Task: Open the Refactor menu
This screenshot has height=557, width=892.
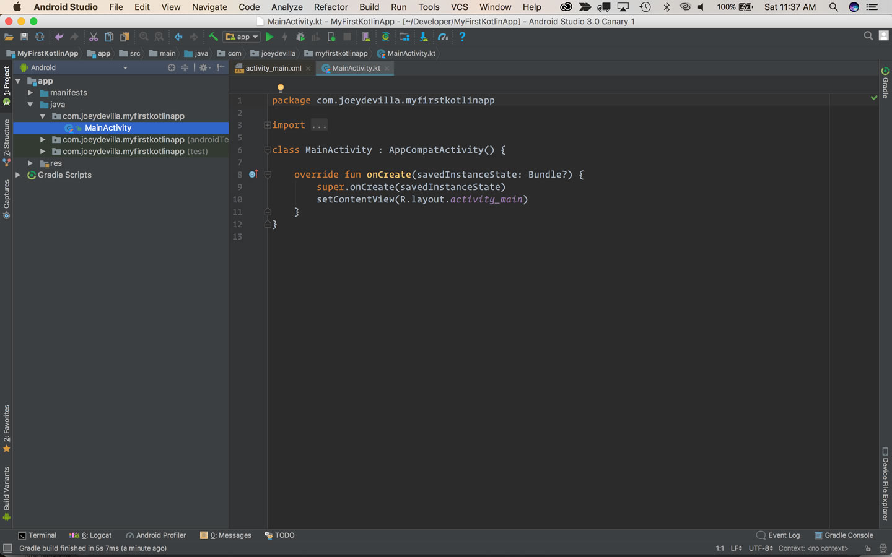Action: pyautogui.click(x=331, y=7)
